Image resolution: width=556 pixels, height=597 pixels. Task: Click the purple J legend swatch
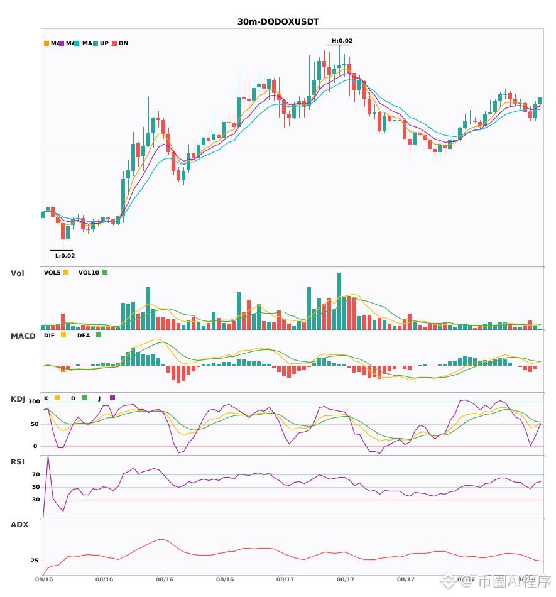[x=112, y=398]
